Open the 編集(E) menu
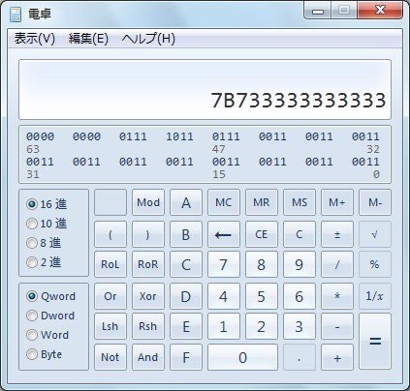The image size is (410, 391). click(x=88, y=39)
